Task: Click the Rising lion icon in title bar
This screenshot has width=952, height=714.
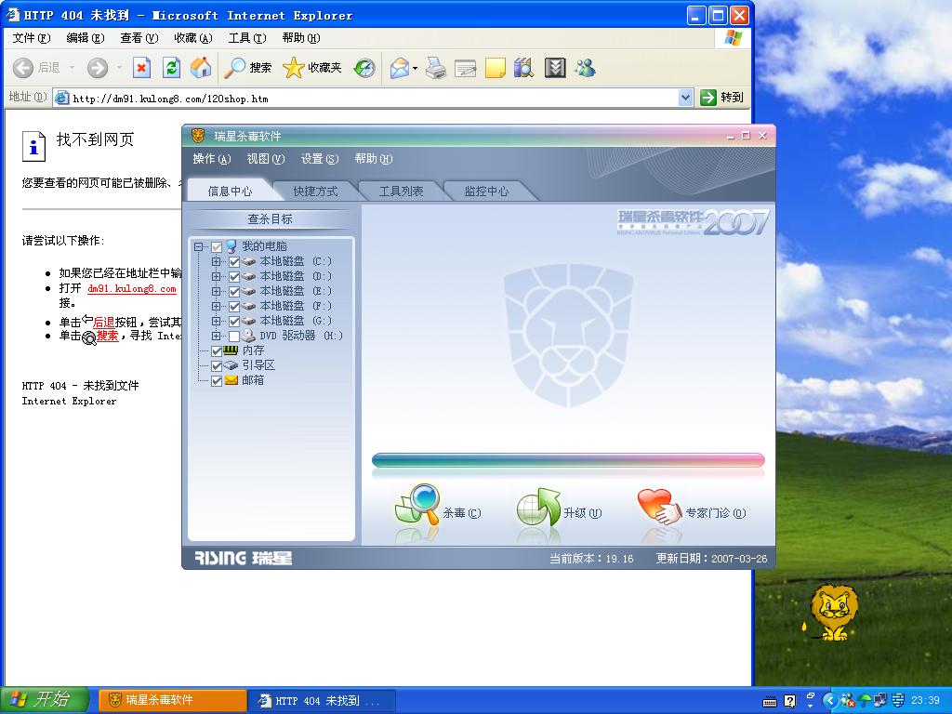Action: 198,136
